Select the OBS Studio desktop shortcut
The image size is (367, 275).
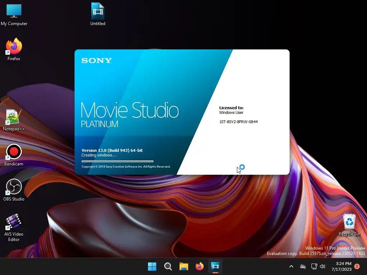14,190
